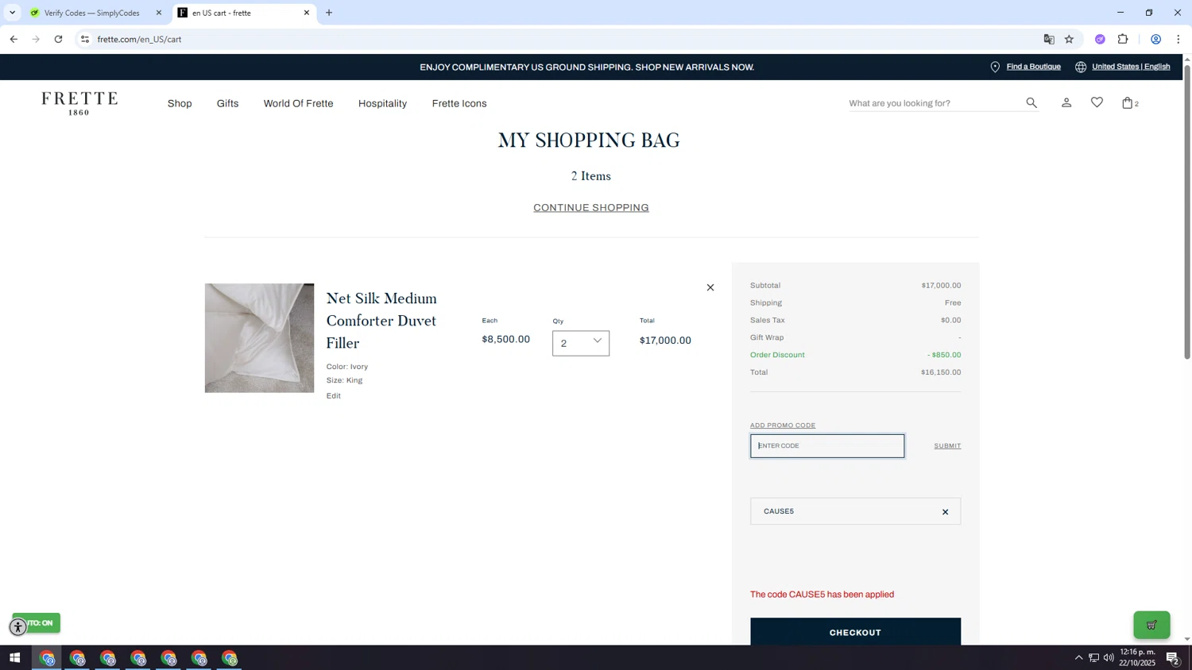This screenshot has height=670, width=1192.
Task: Click the comforter product thumbnail
Action: click(259, 338)
